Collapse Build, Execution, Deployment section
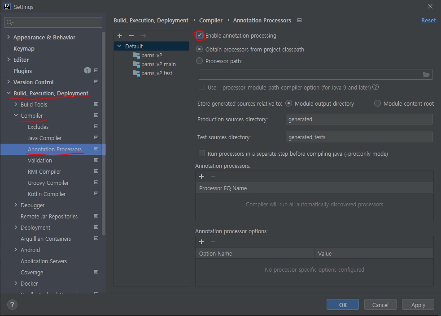The width and height of the screenshot is (441, 316). (9, 93)
